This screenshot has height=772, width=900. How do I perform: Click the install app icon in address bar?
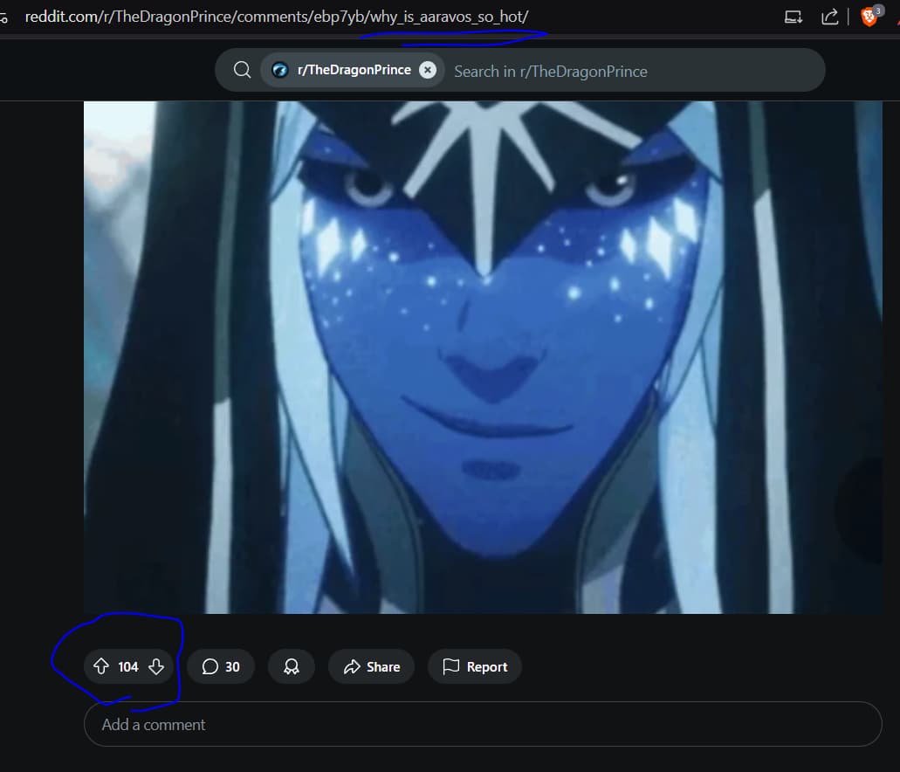794,17
